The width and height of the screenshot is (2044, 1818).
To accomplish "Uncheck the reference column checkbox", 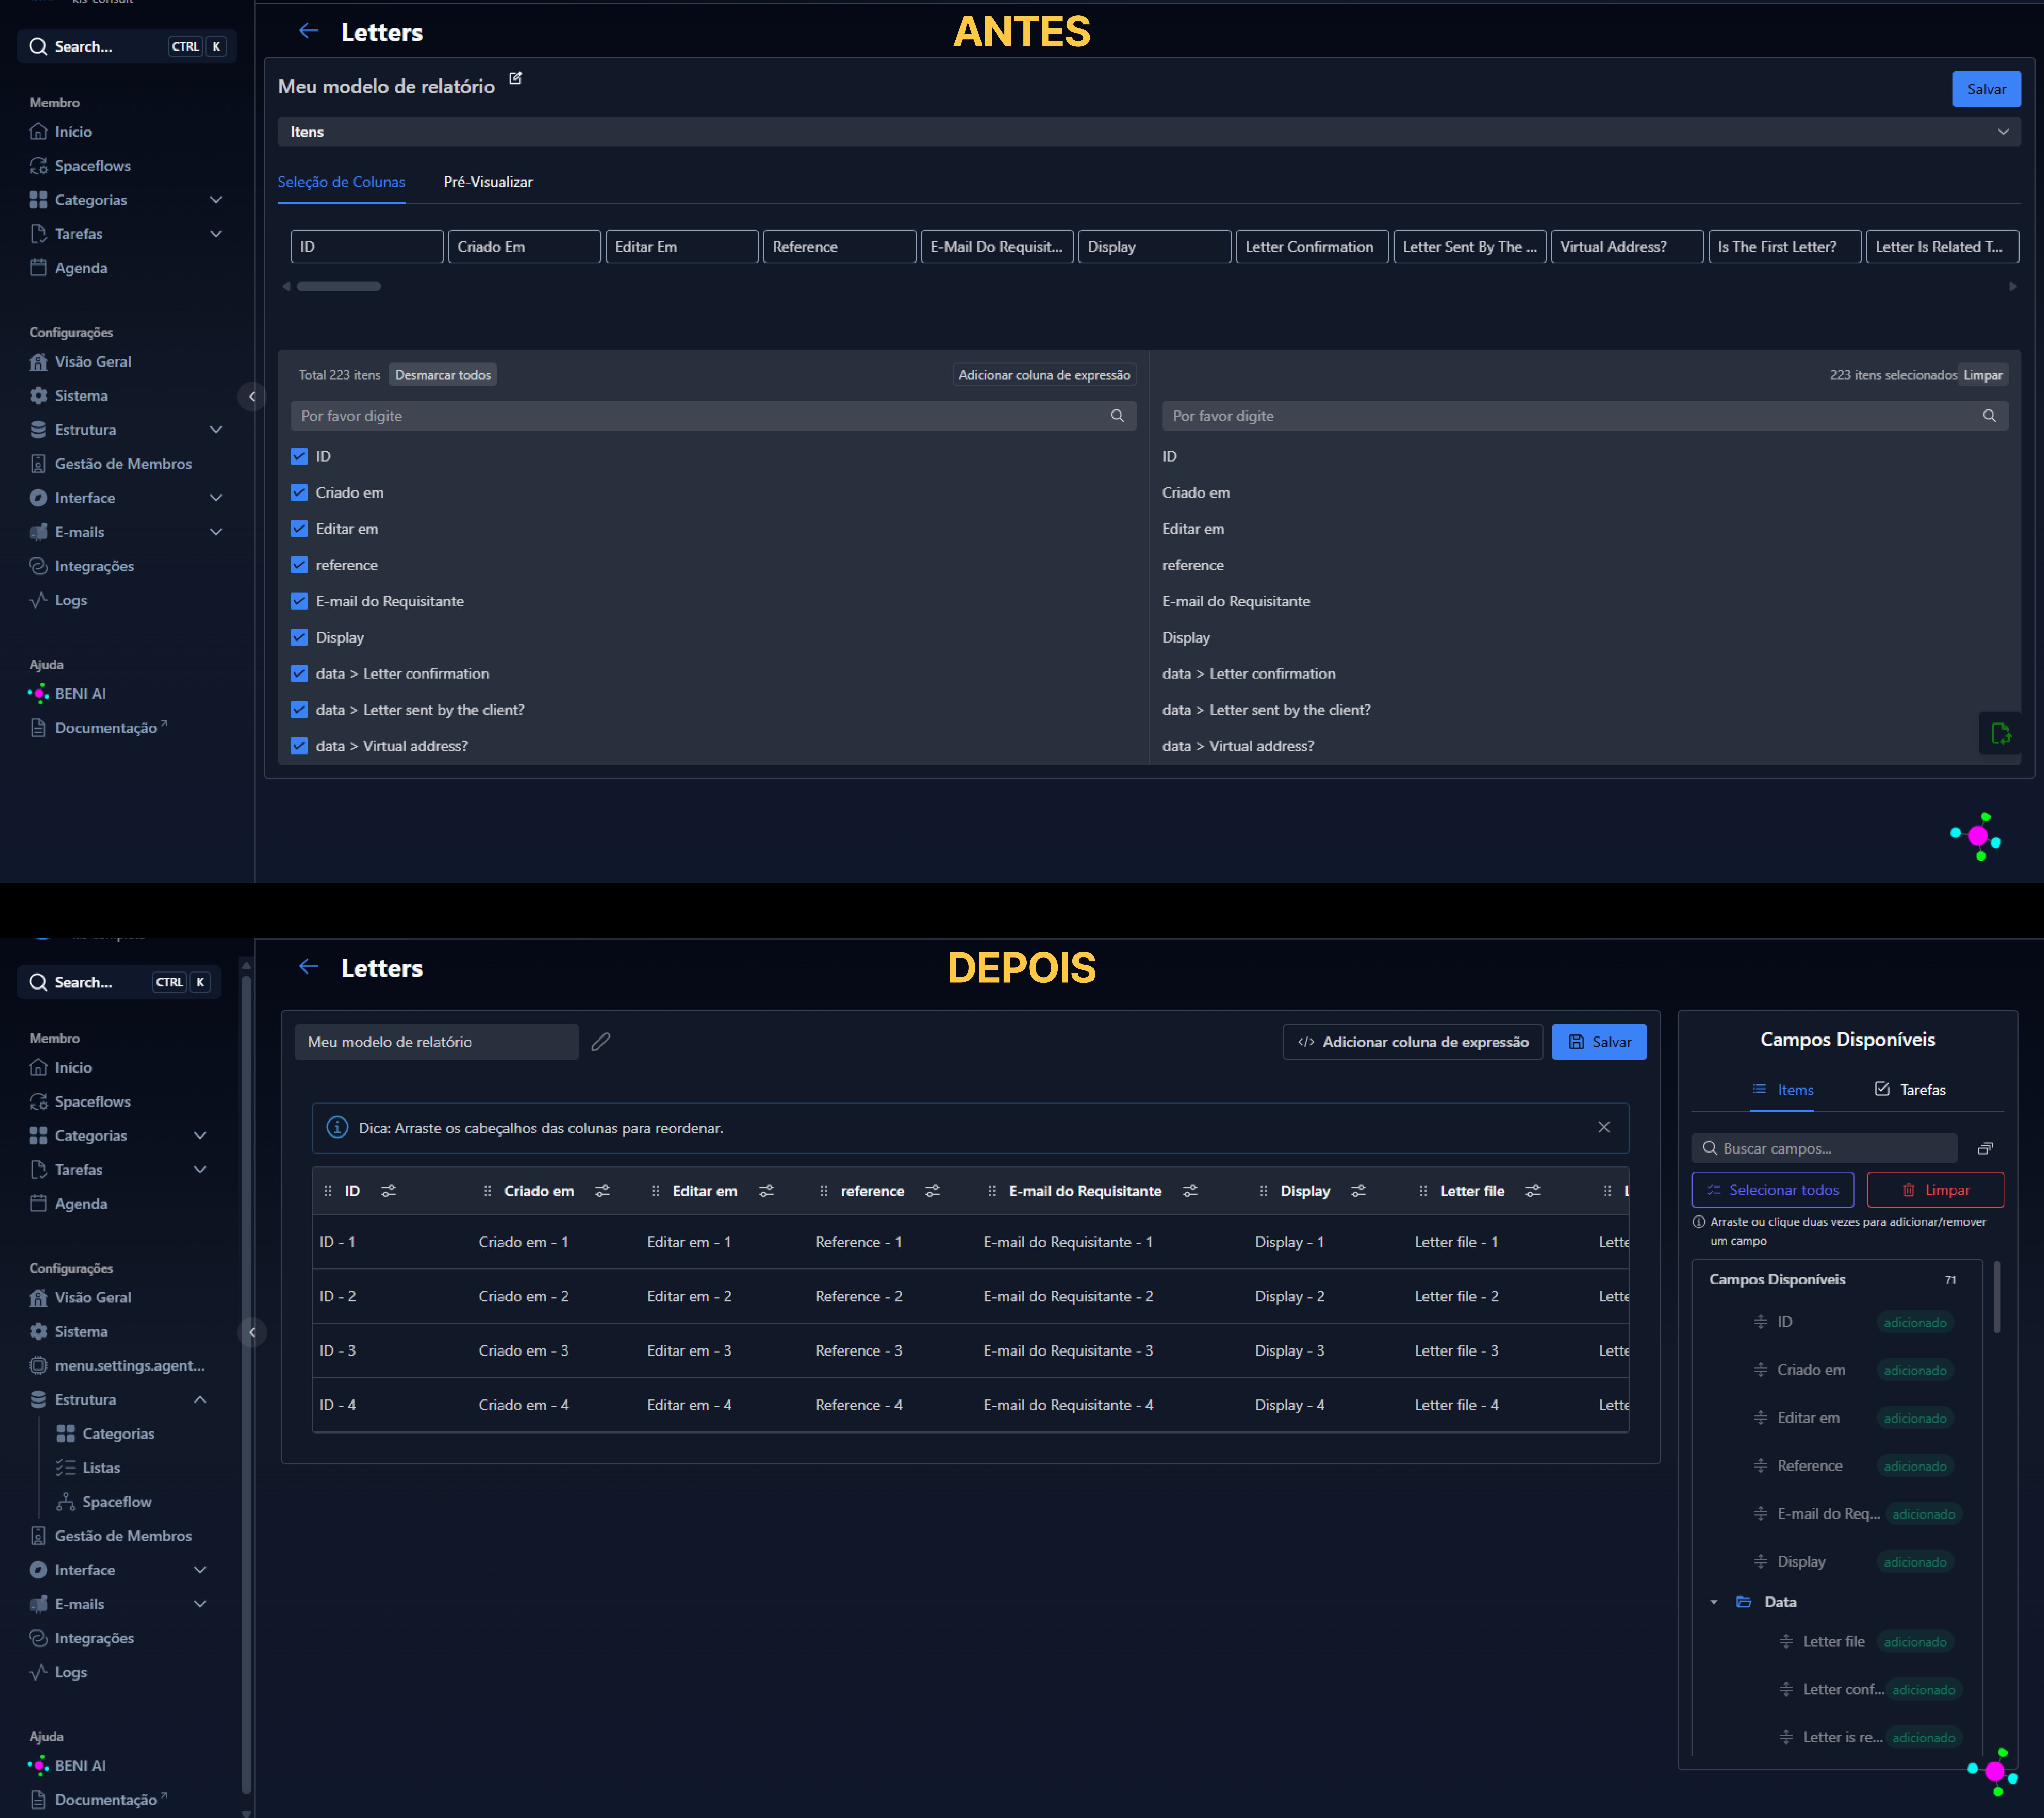I will [x=299, y=565].
